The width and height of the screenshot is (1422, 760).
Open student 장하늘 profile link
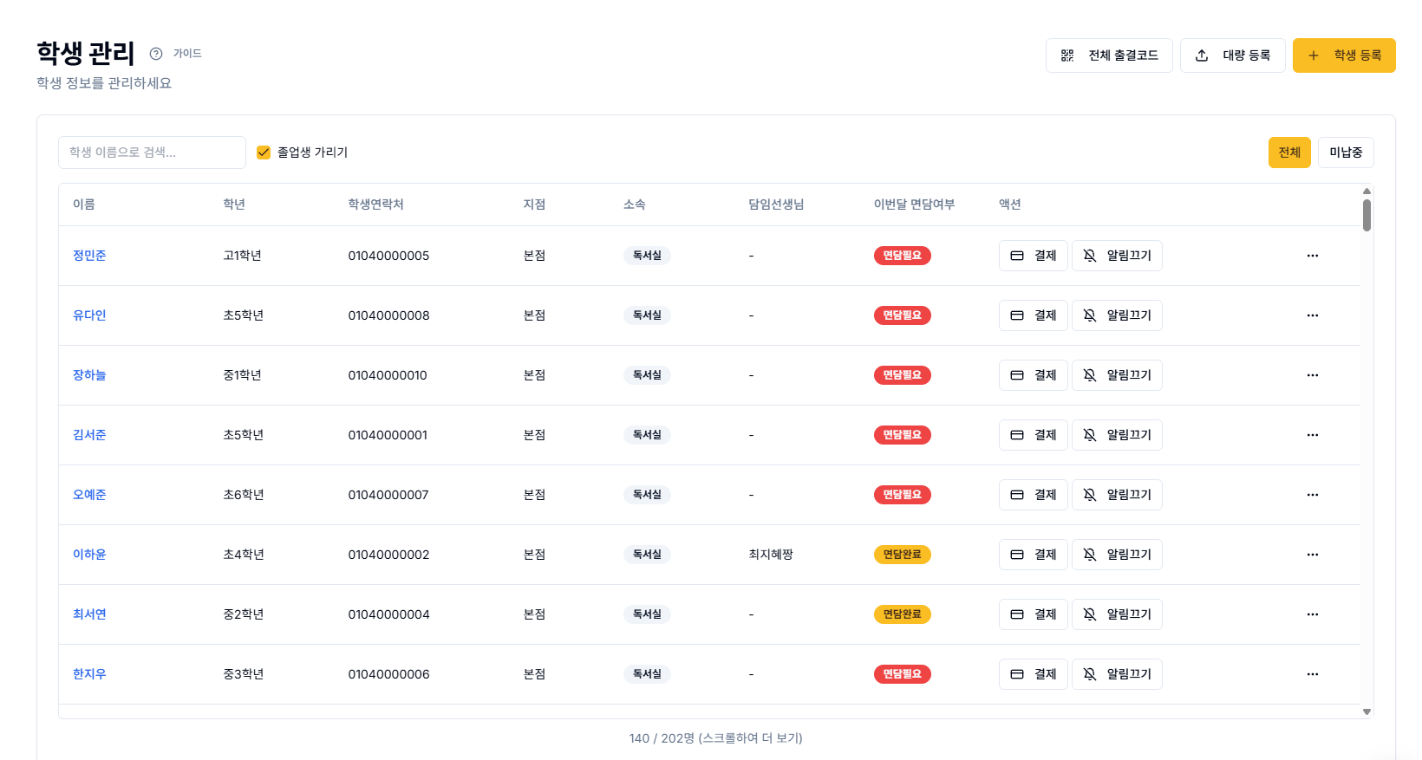[x=89, y=375]
